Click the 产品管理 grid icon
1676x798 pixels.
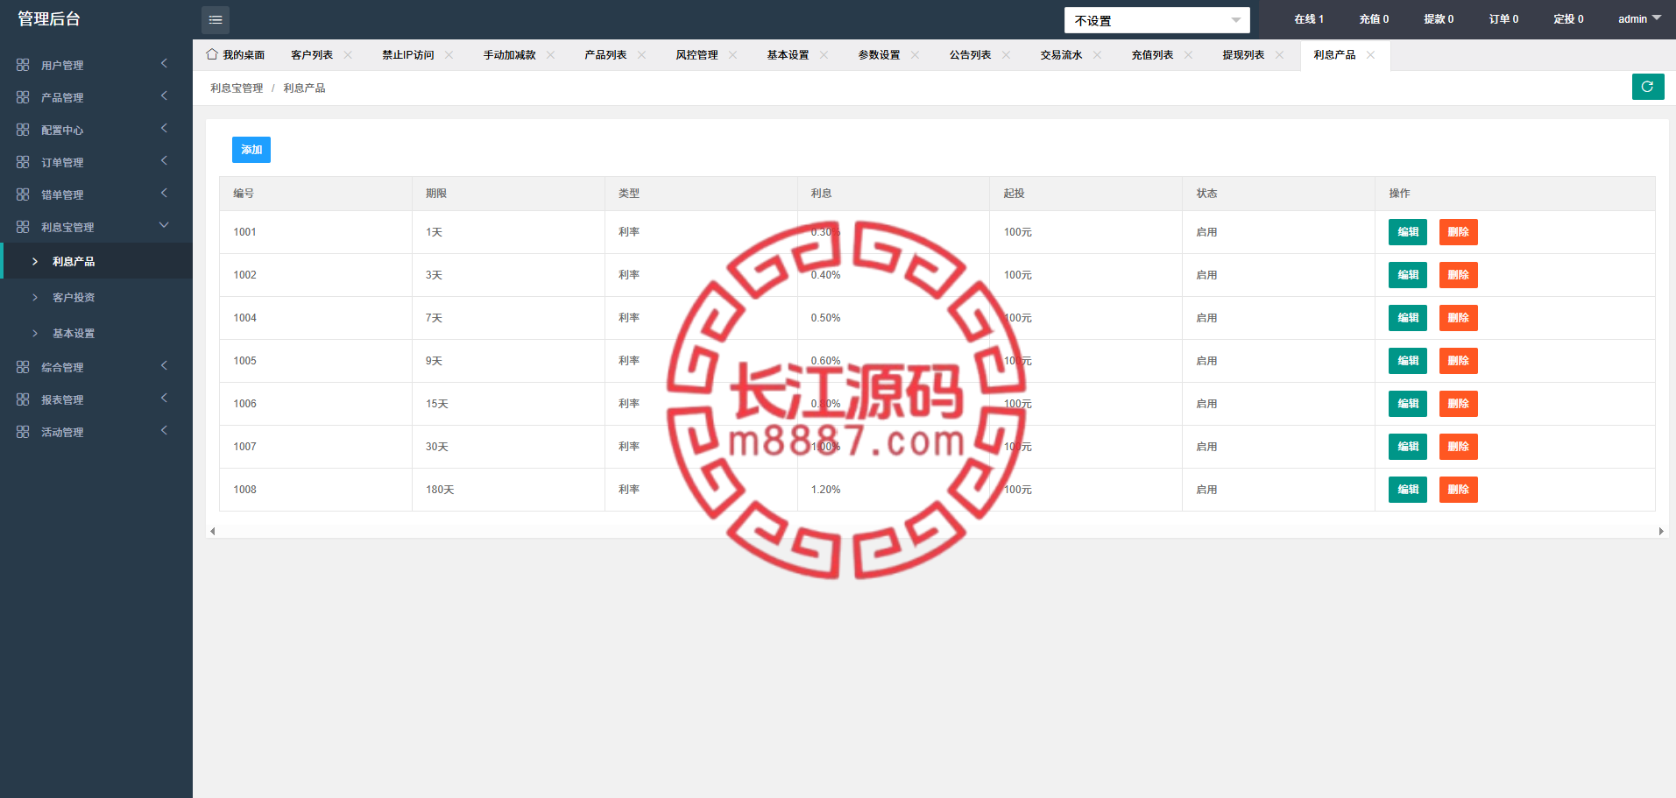pyautogui.click(x=23, y=97)
